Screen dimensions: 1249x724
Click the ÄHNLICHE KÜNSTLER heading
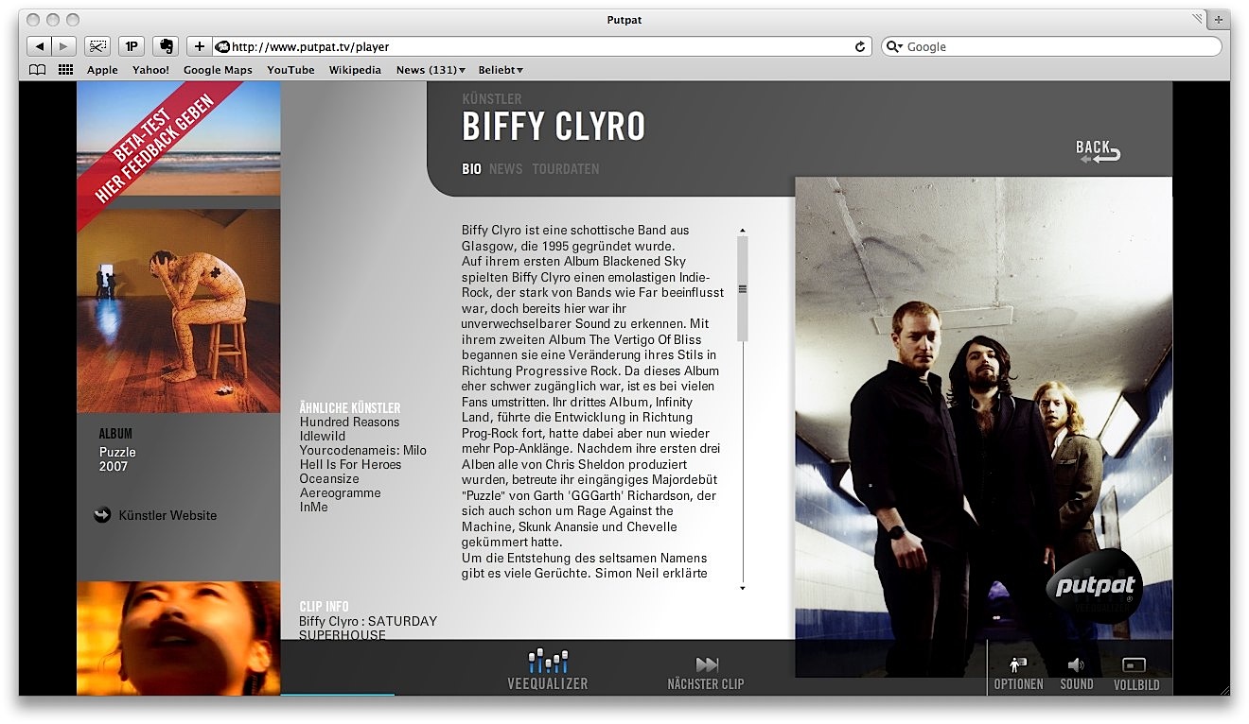[350, 407]
